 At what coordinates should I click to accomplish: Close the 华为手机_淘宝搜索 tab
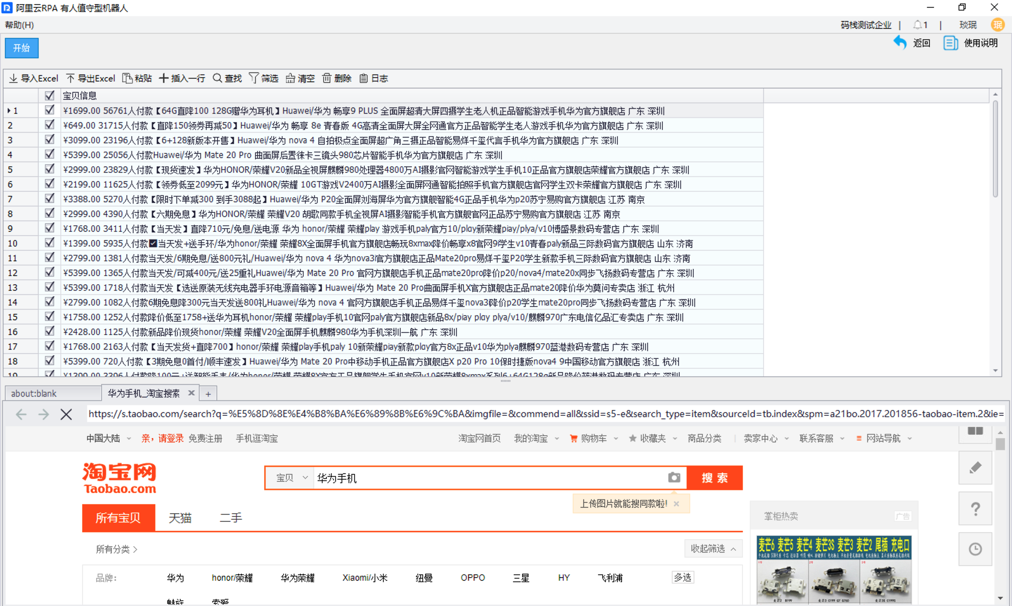coord(191,393)
